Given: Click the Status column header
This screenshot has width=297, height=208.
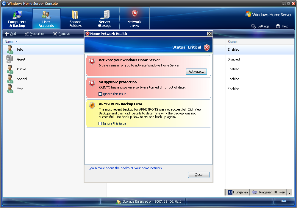Looking at the screenshot, I should click(x=233, y=42).
